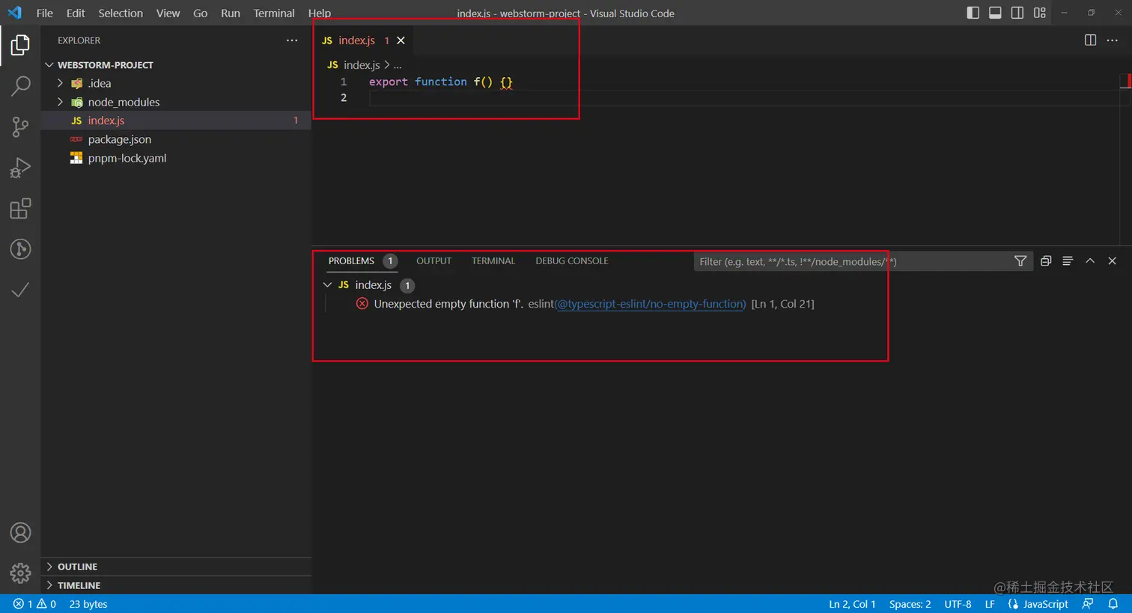The height and width of the screenshot is (613, 1132).
Task: Expand the TIMELINE section
Action: [49, 585]
